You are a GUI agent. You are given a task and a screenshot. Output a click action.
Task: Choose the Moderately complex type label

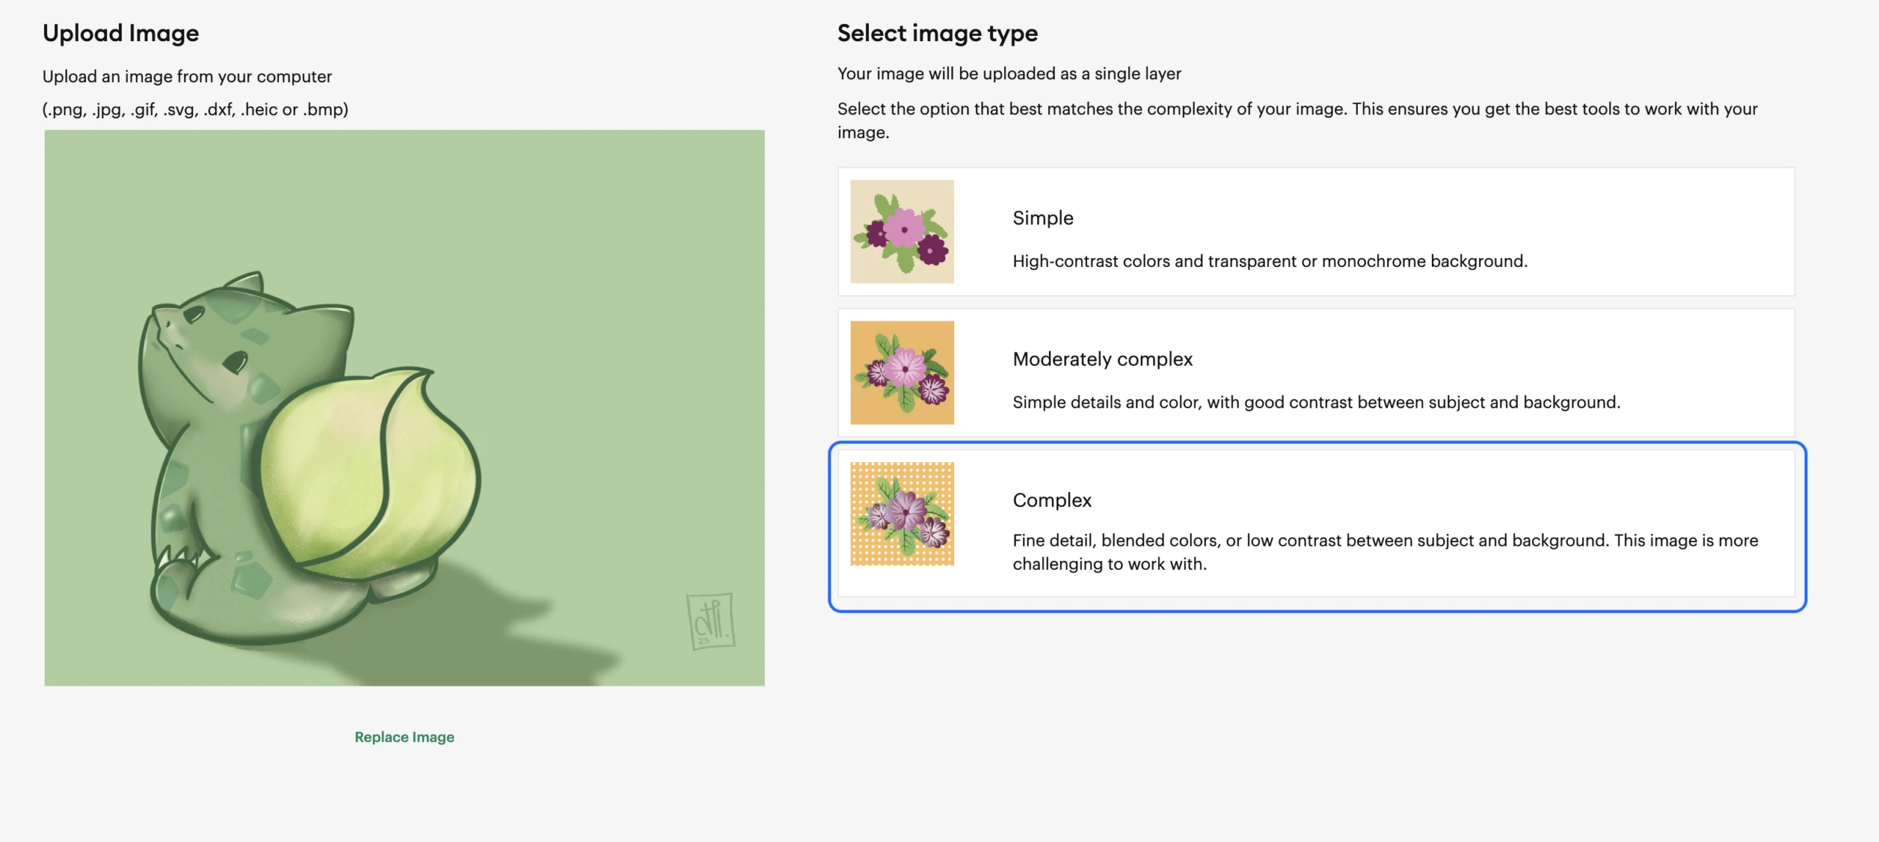click(x=1102, y=359)
